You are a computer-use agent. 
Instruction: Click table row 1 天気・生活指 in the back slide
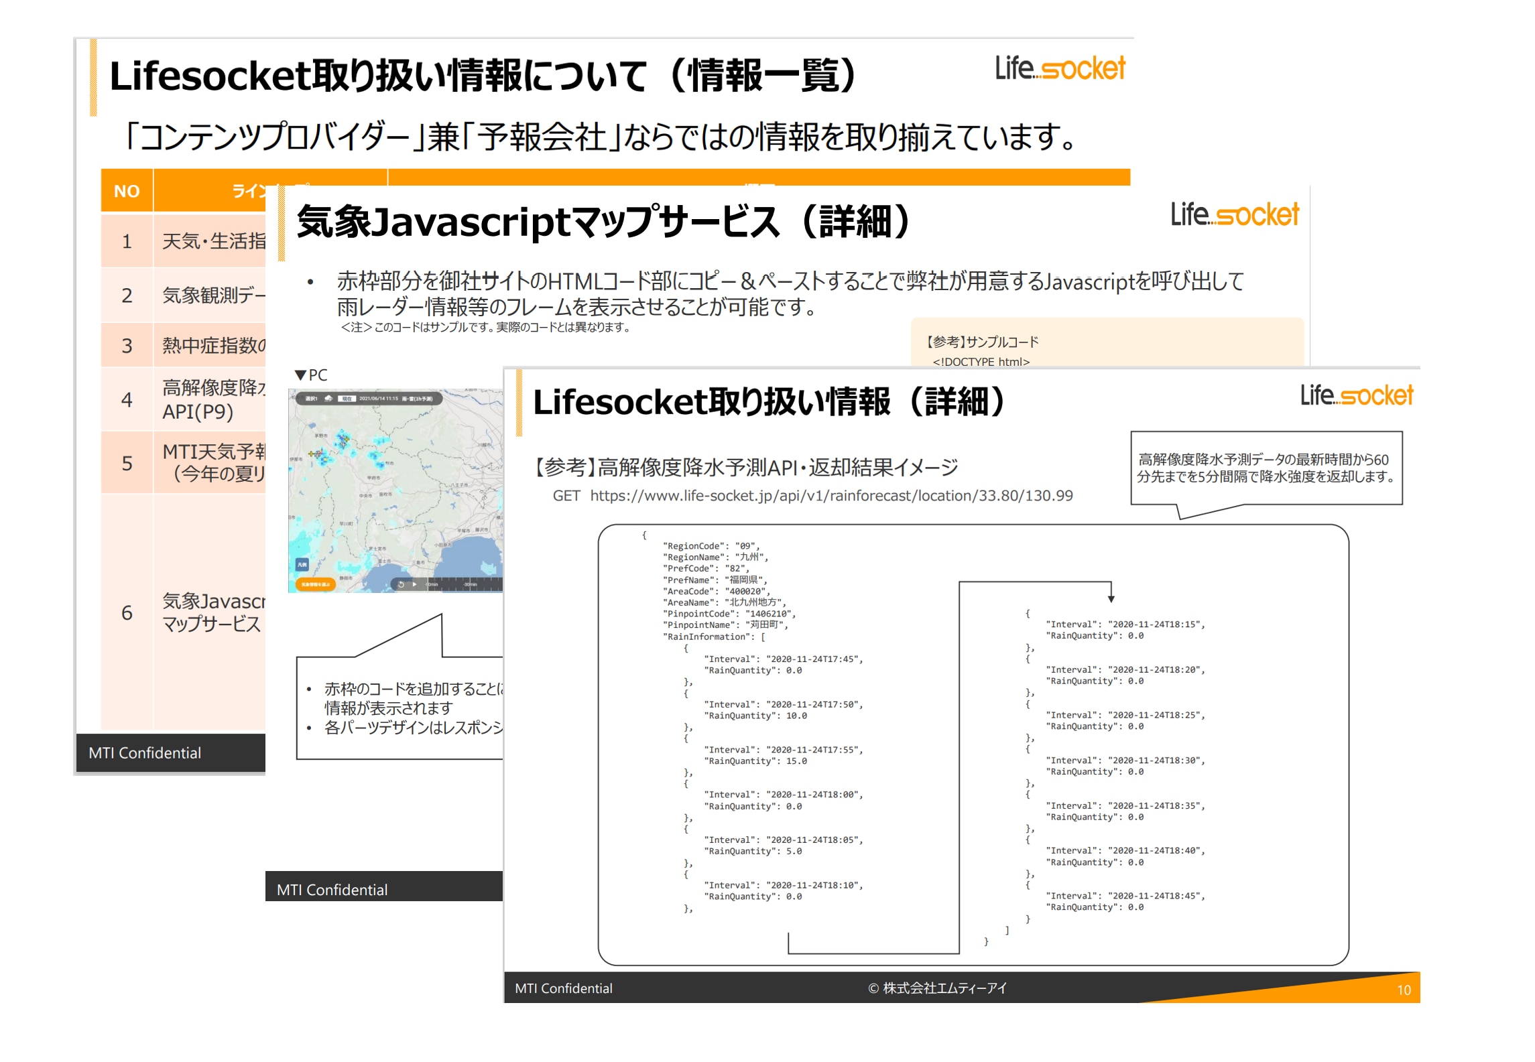pos(183,241)
